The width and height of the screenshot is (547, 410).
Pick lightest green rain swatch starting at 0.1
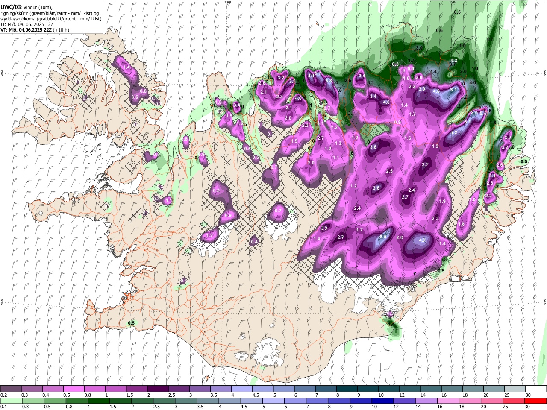click(11, 401)
